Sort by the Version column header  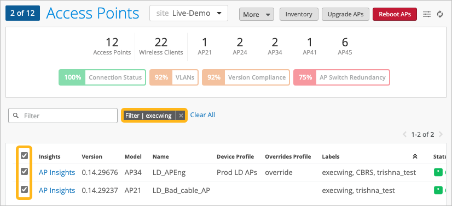pyautogui.click(x=92, y=156)
